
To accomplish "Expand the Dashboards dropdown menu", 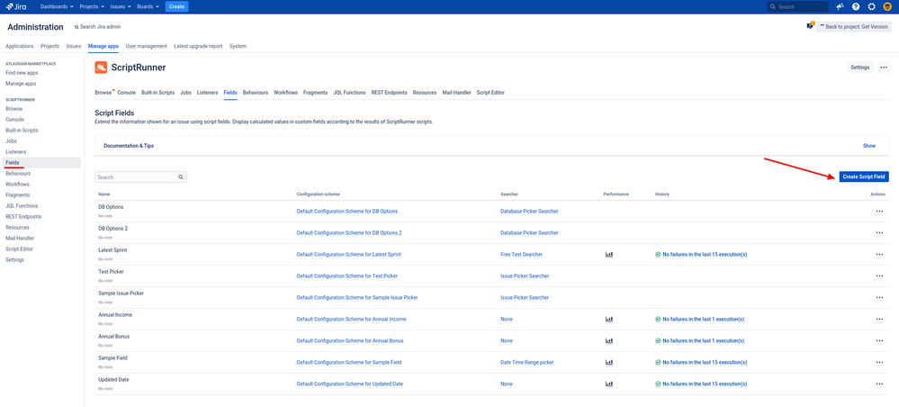I will tap(57, 6).
